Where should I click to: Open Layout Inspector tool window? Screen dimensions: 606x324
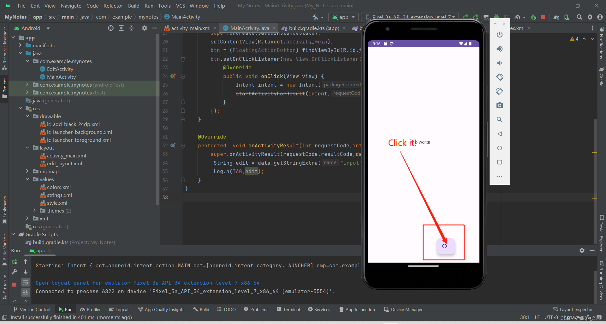pos(573,310)
